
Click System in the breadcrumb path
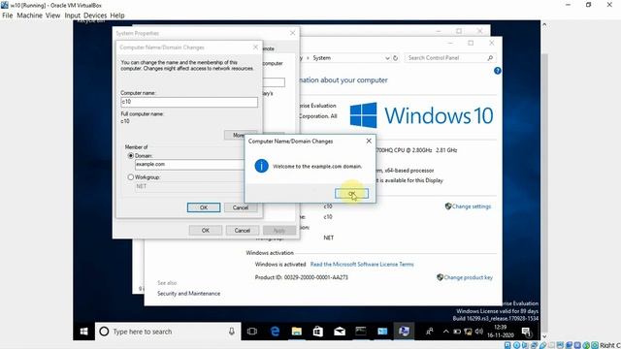(321, 58)
